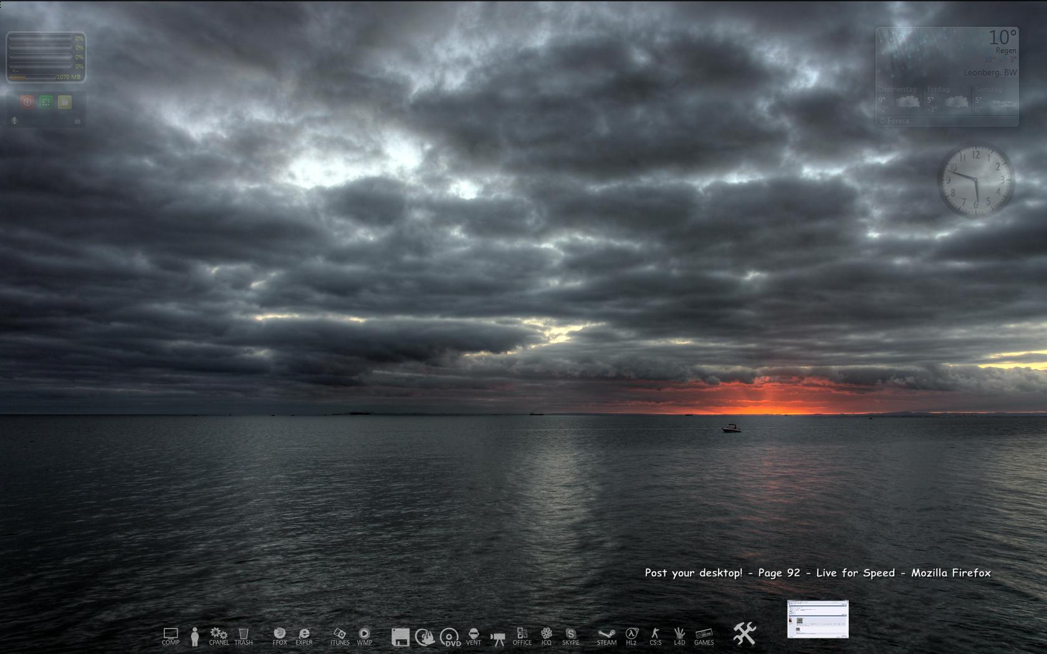
Task: Click the yellow standby button in the widget
Action: 64,102
